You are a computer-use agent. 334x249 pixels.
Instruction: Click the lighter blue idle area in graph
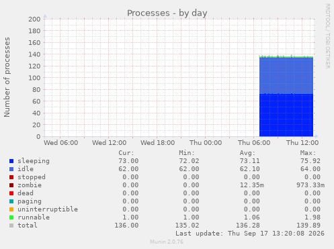click(x=286, y=75)
